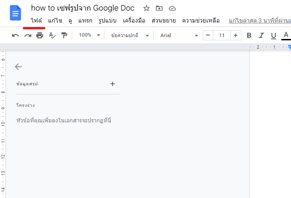Star this document

point(146,8)
